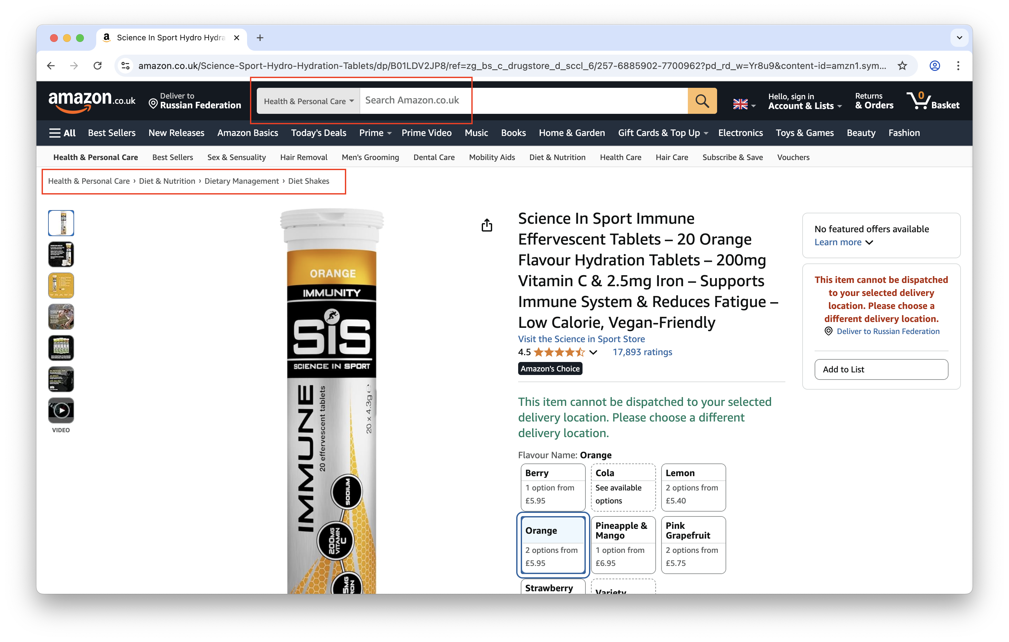Click the browser back arrow
Image resolution: width=1009 pixels, height=642 pixels.
point(51,65)
